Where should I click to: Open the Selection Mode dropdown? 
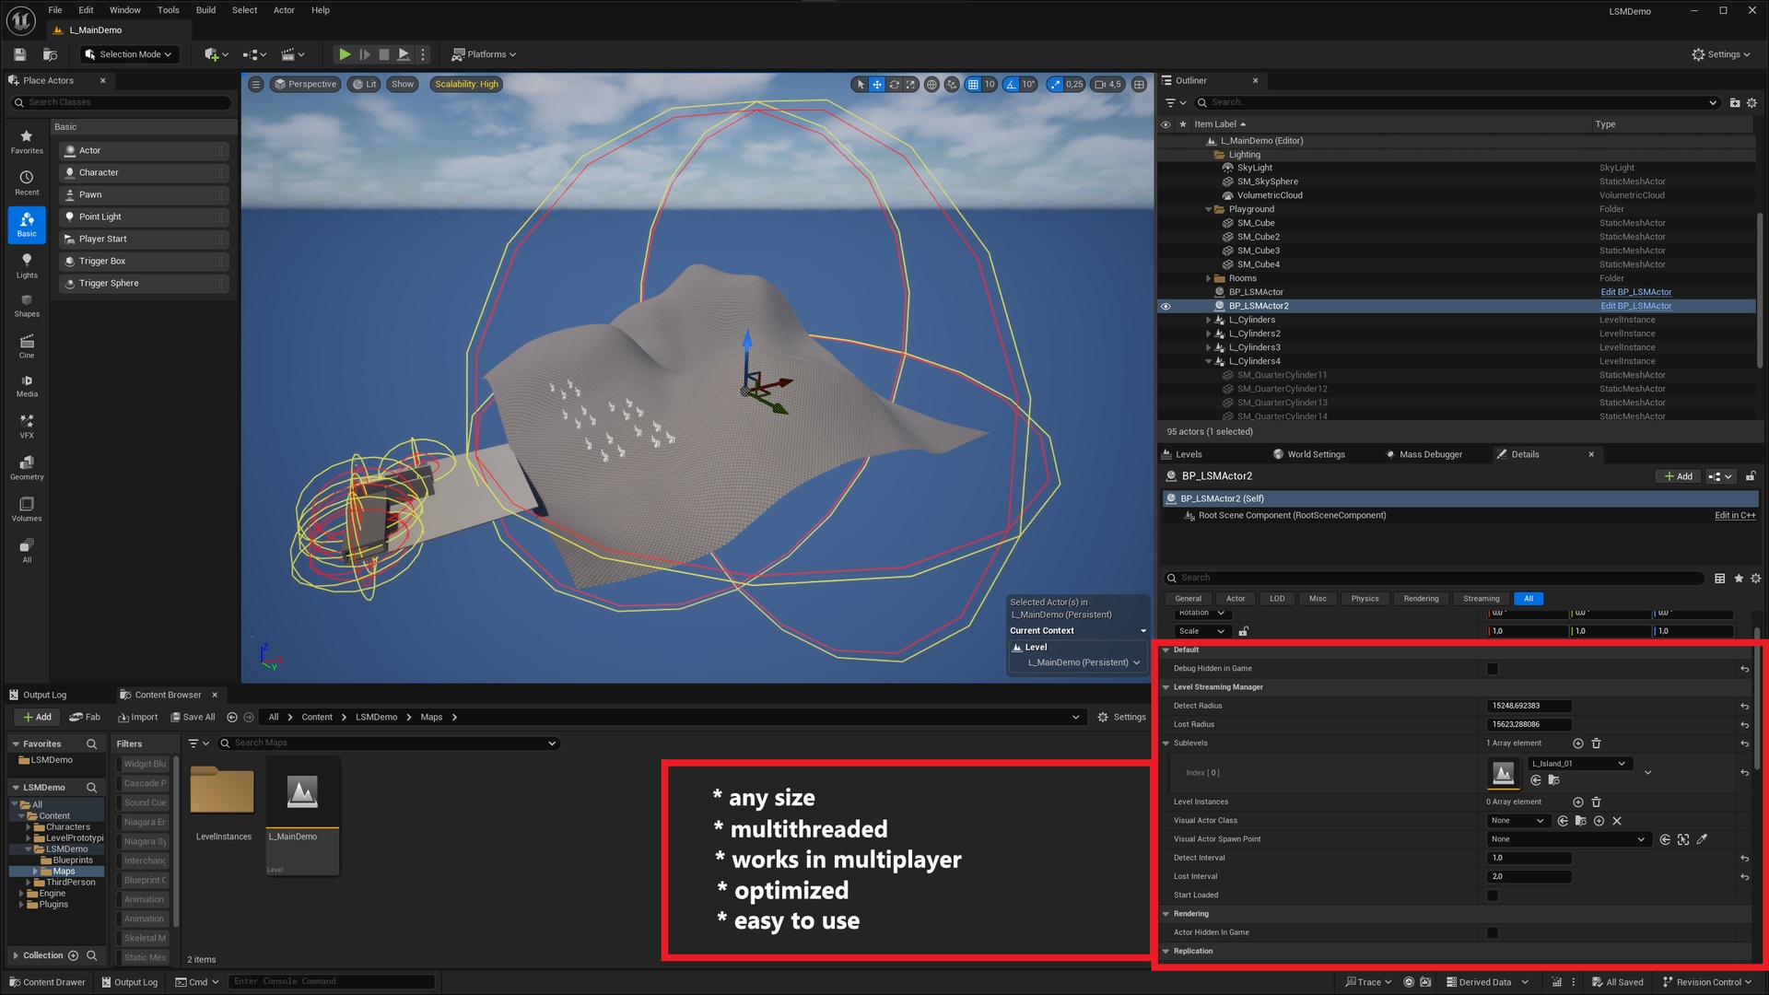click(x=129, y=54)
